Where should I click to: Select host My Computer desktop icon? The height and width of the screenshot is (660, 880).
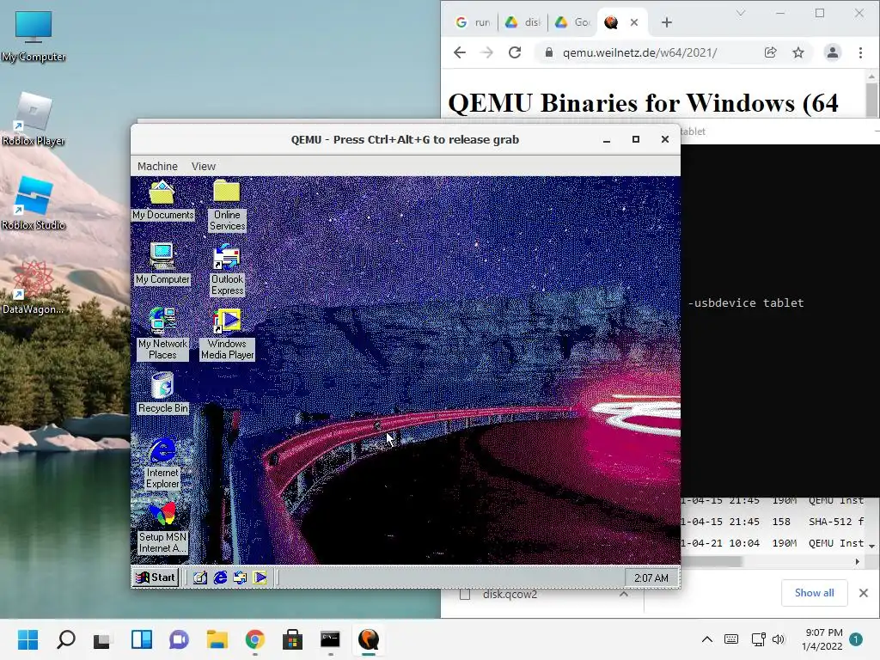pyautogui.click(x=34, y=36)
